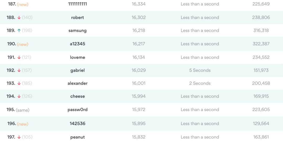
Task: Click the orange (new) label for rank 187
Action: pyautogui.click(x=23, y=4)
